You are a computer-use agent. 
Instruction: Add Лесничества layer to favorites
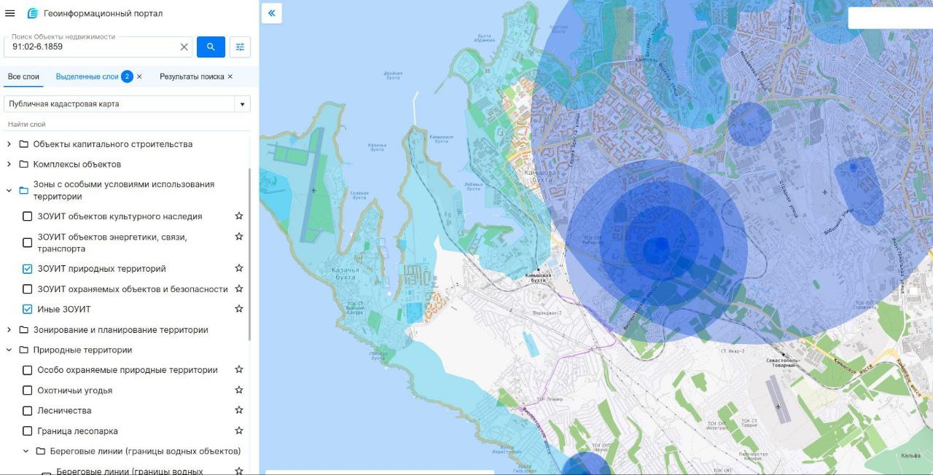point(238,411)
